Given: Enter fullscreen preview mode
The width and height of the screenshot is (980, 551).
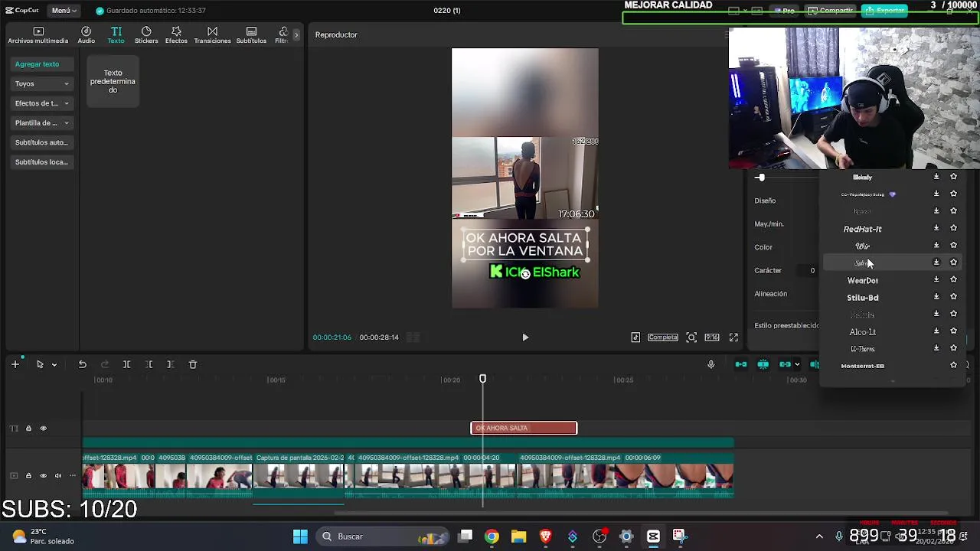Looking at the screenshot, I should 733,337.
